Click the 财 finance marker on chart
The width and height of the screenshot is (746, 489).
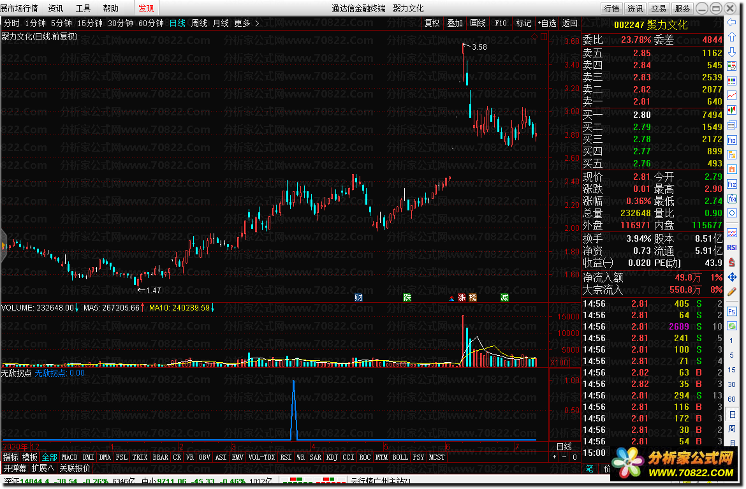(359, 297)
